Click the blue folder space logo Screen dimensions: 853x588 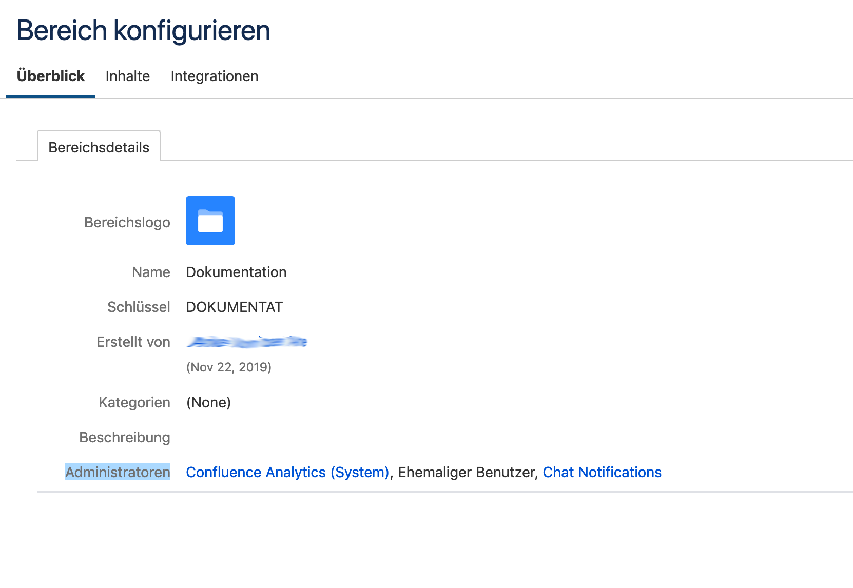point(210,221)
